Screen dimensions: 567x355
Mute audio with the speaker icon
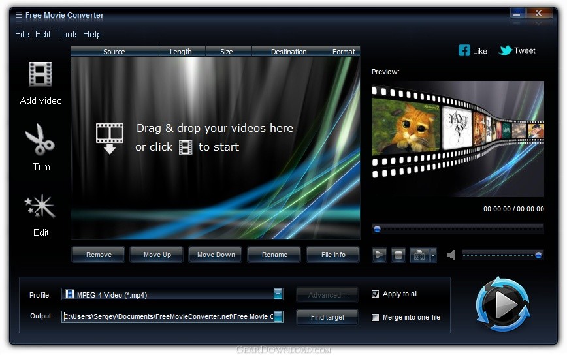pyautogui.click(x=451, y=255)
